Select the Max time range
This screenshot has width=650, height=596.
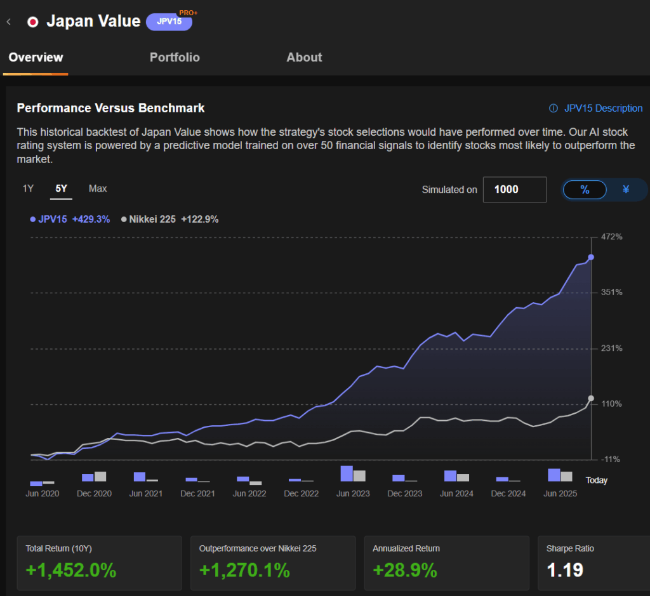coord(98,189)
